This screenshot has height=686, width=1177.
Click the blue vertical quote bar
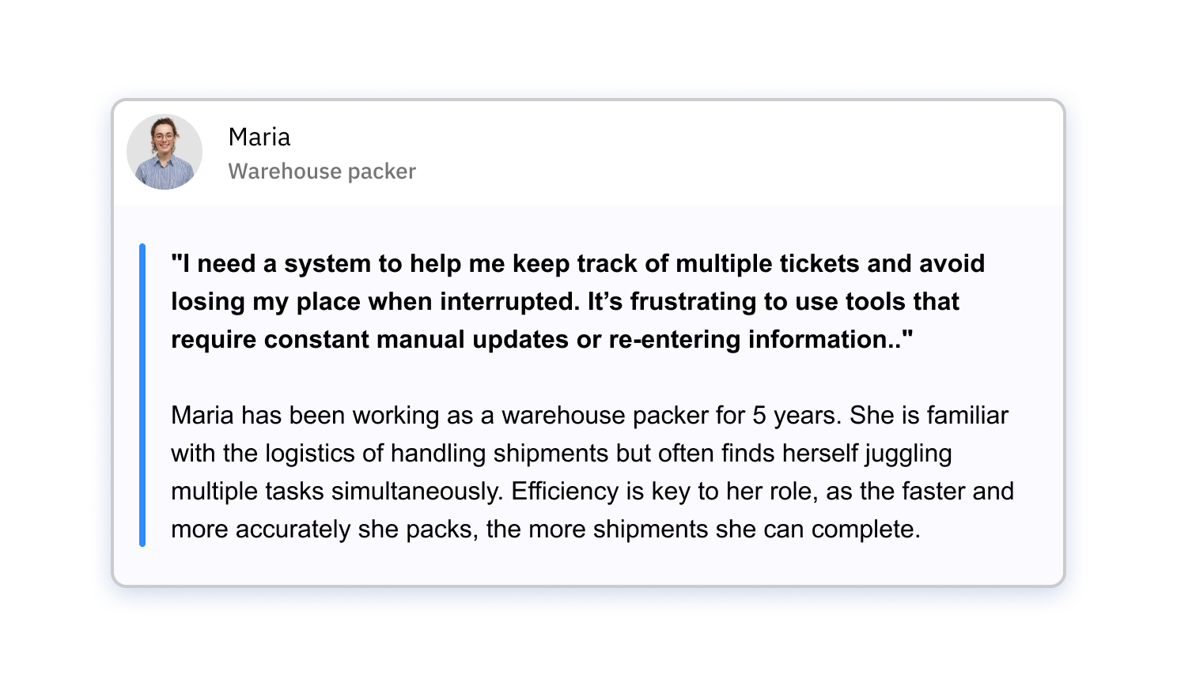(x=142, y=395)
